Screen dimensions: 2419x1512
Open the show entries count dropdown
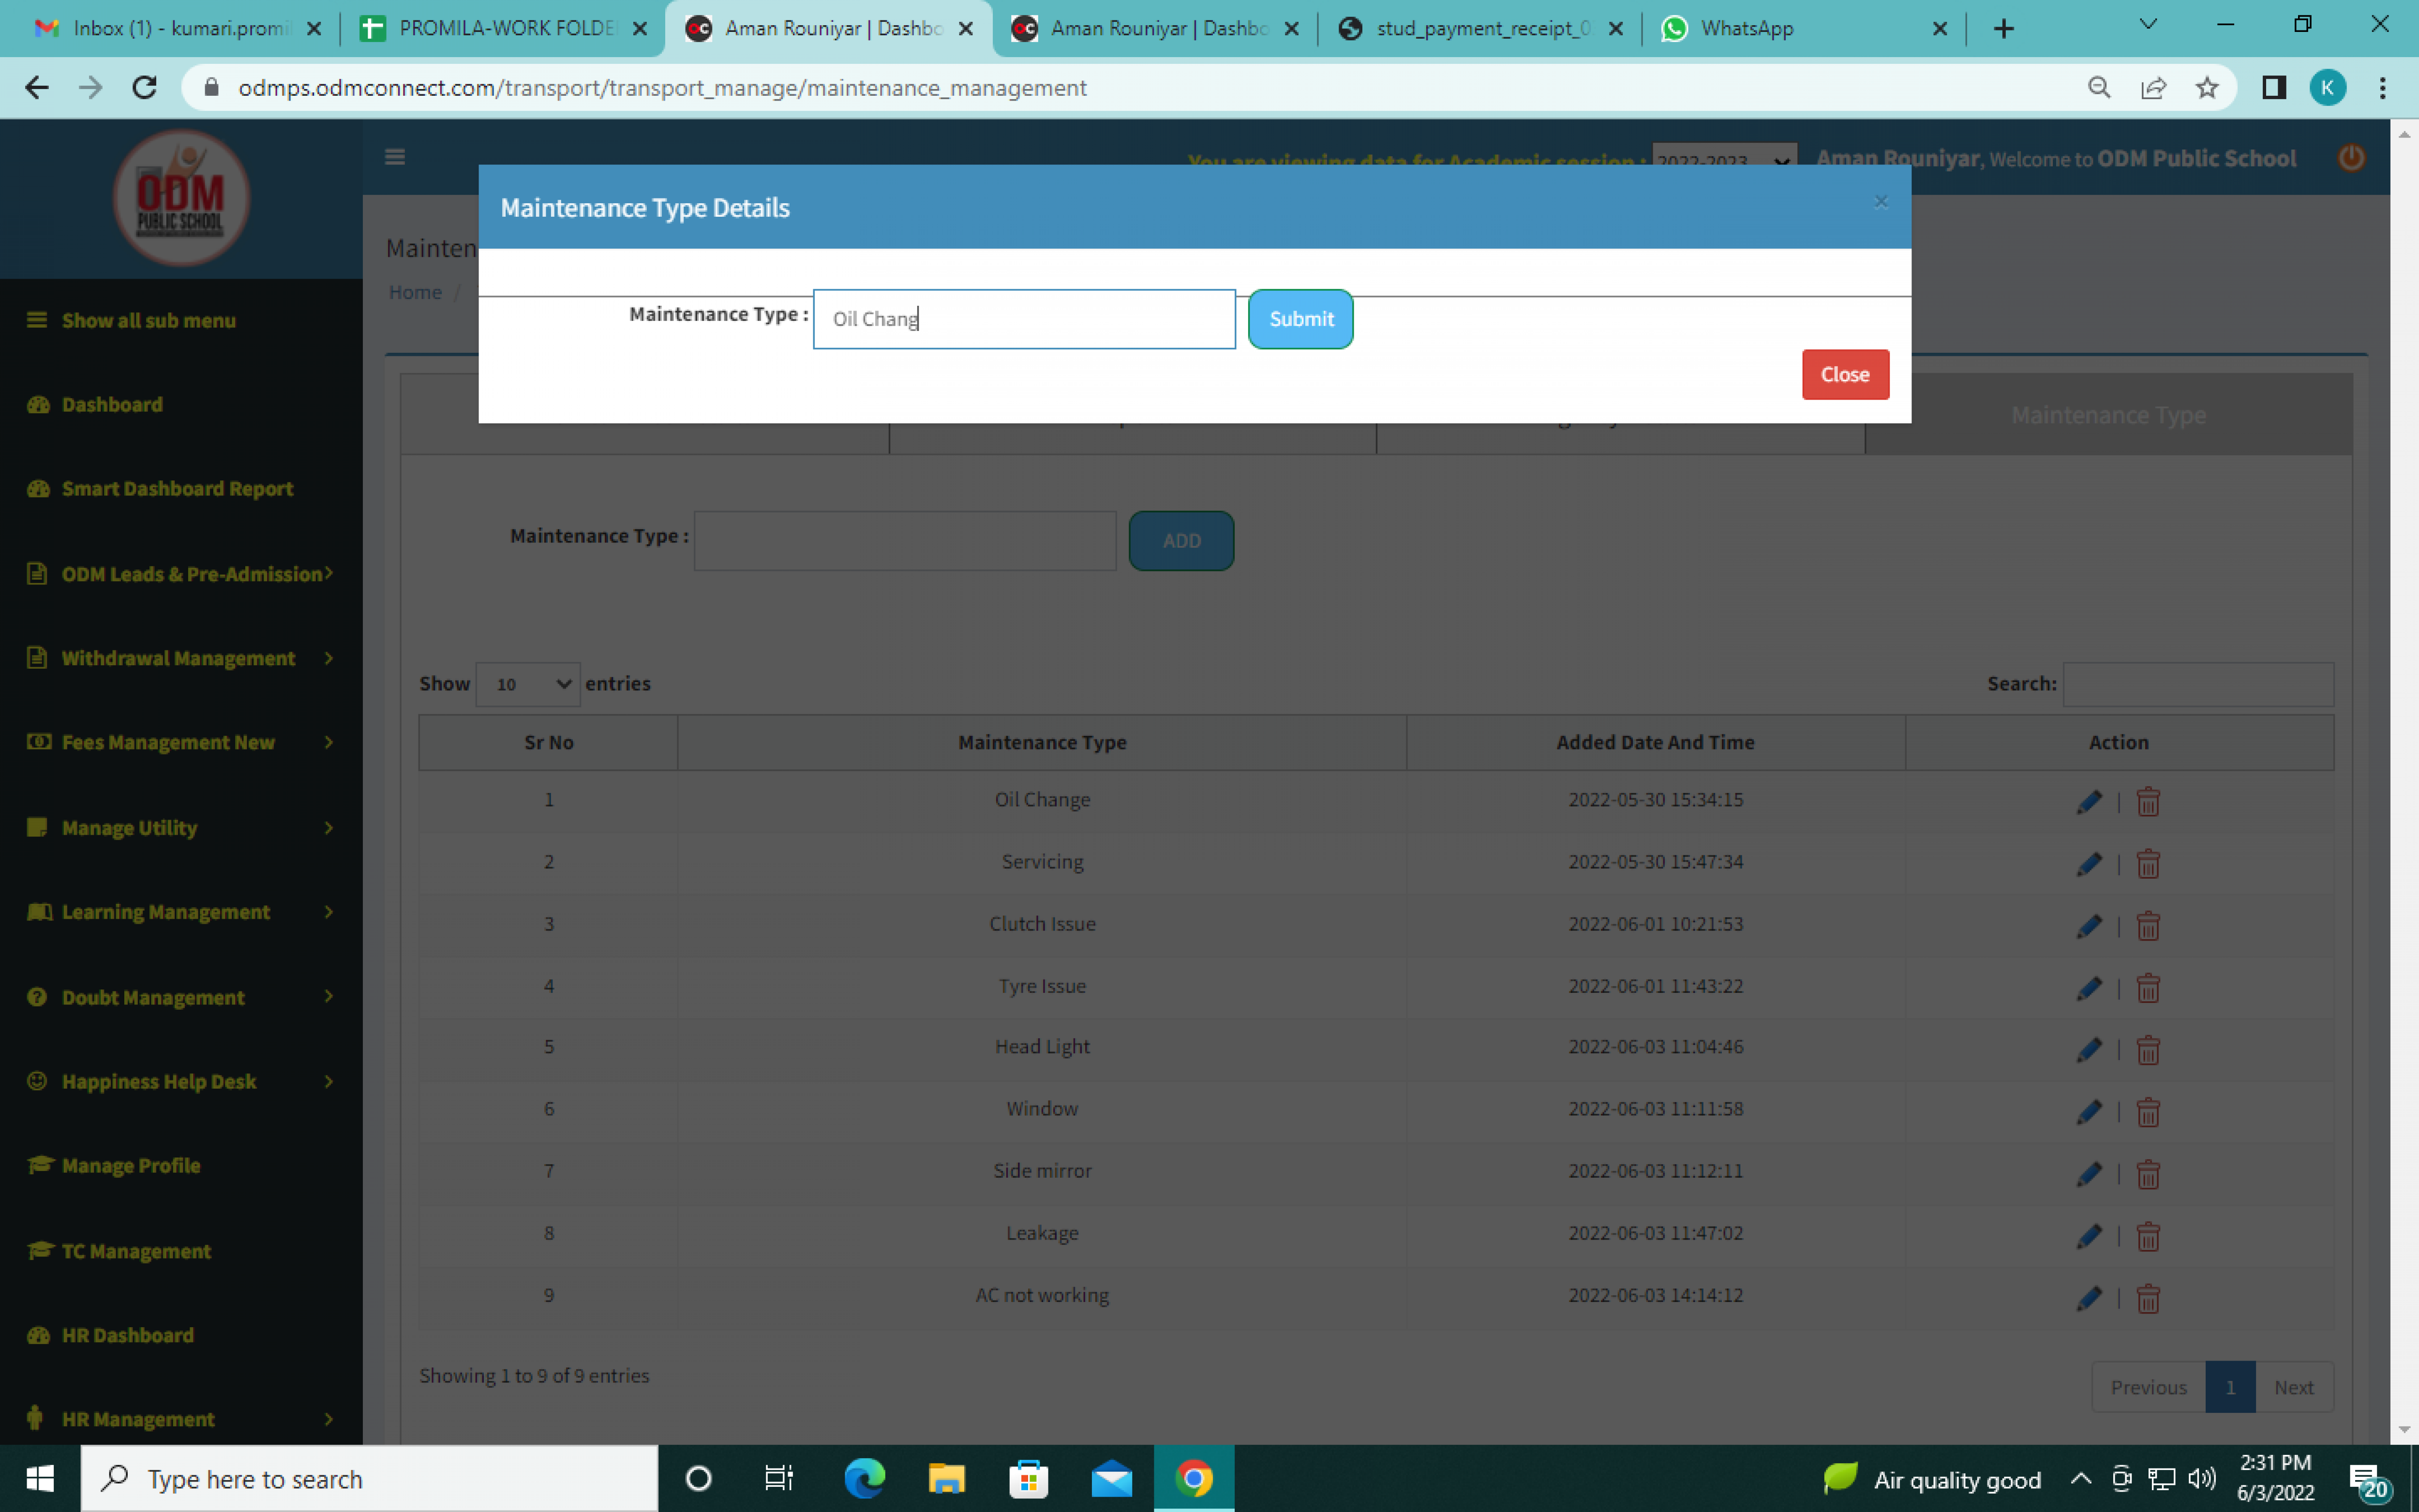click(528, 684)
